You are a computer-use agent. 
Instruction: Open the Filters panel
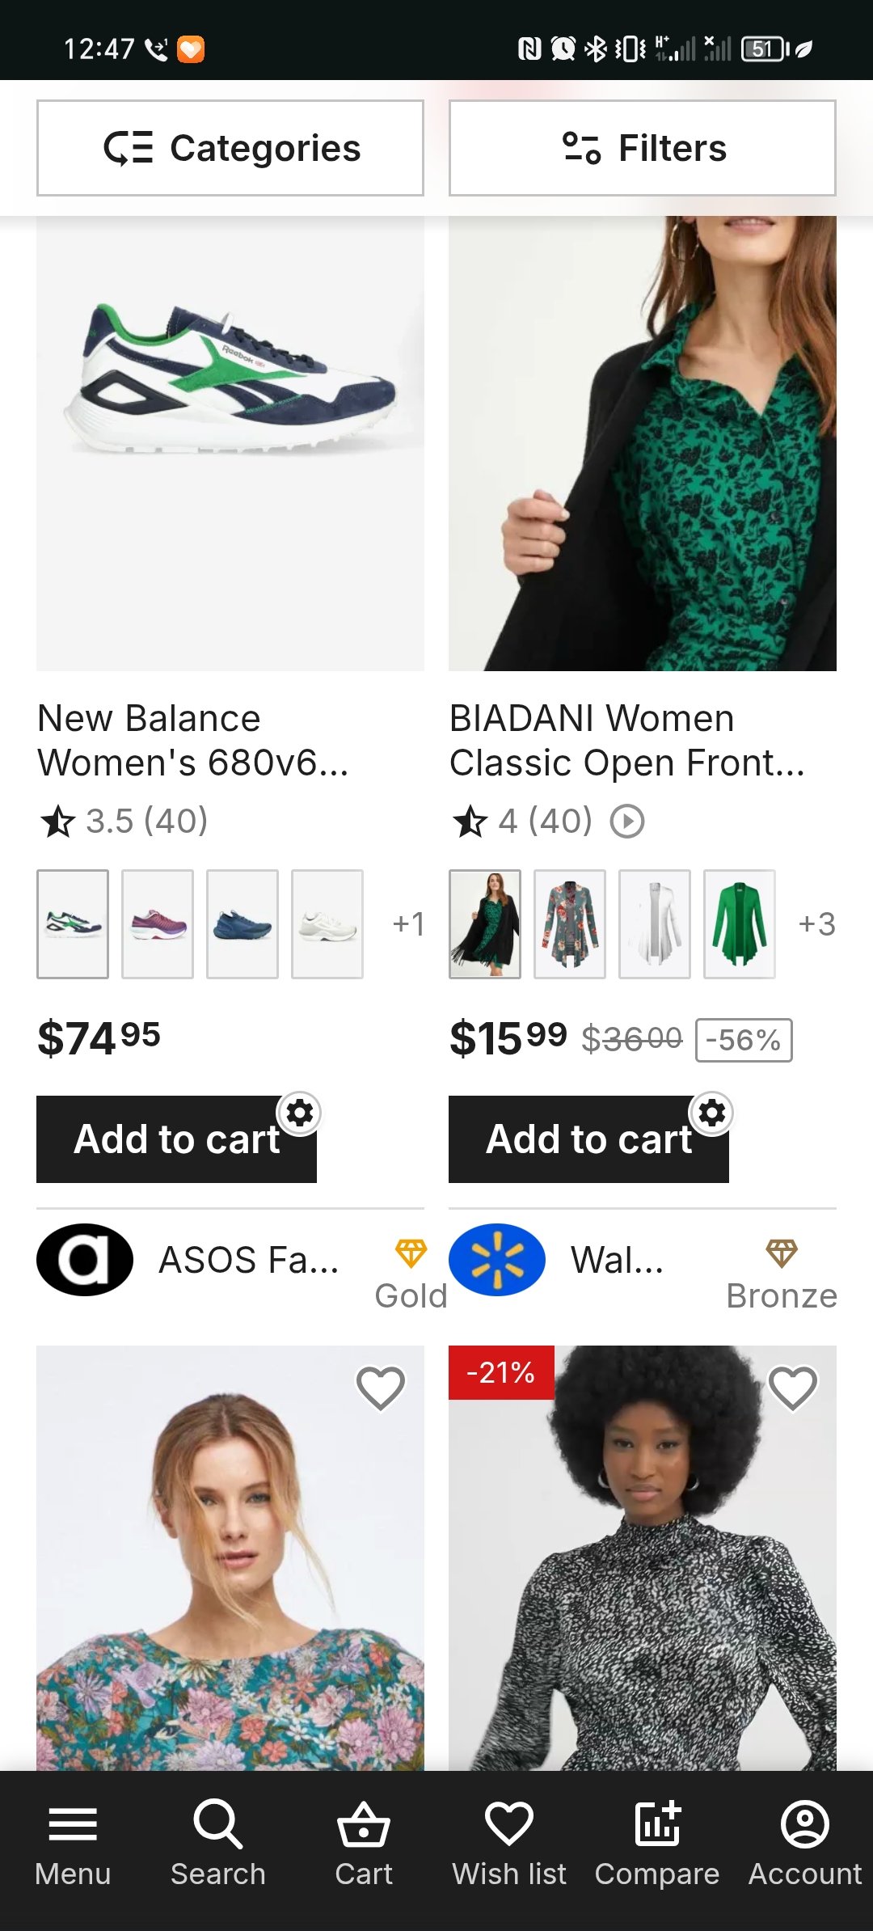tap(643, 148)
